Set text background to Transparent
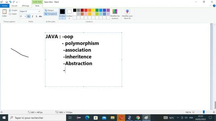This screenshot has width=216, height=121. pos(51,14)
